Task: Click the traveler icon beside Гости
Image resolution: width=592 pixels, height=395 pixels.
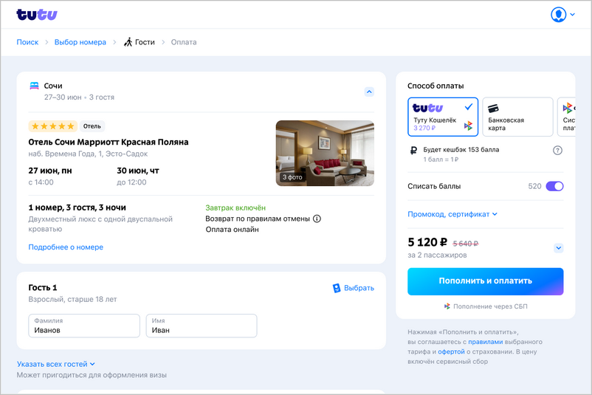Action: point(128,42)
